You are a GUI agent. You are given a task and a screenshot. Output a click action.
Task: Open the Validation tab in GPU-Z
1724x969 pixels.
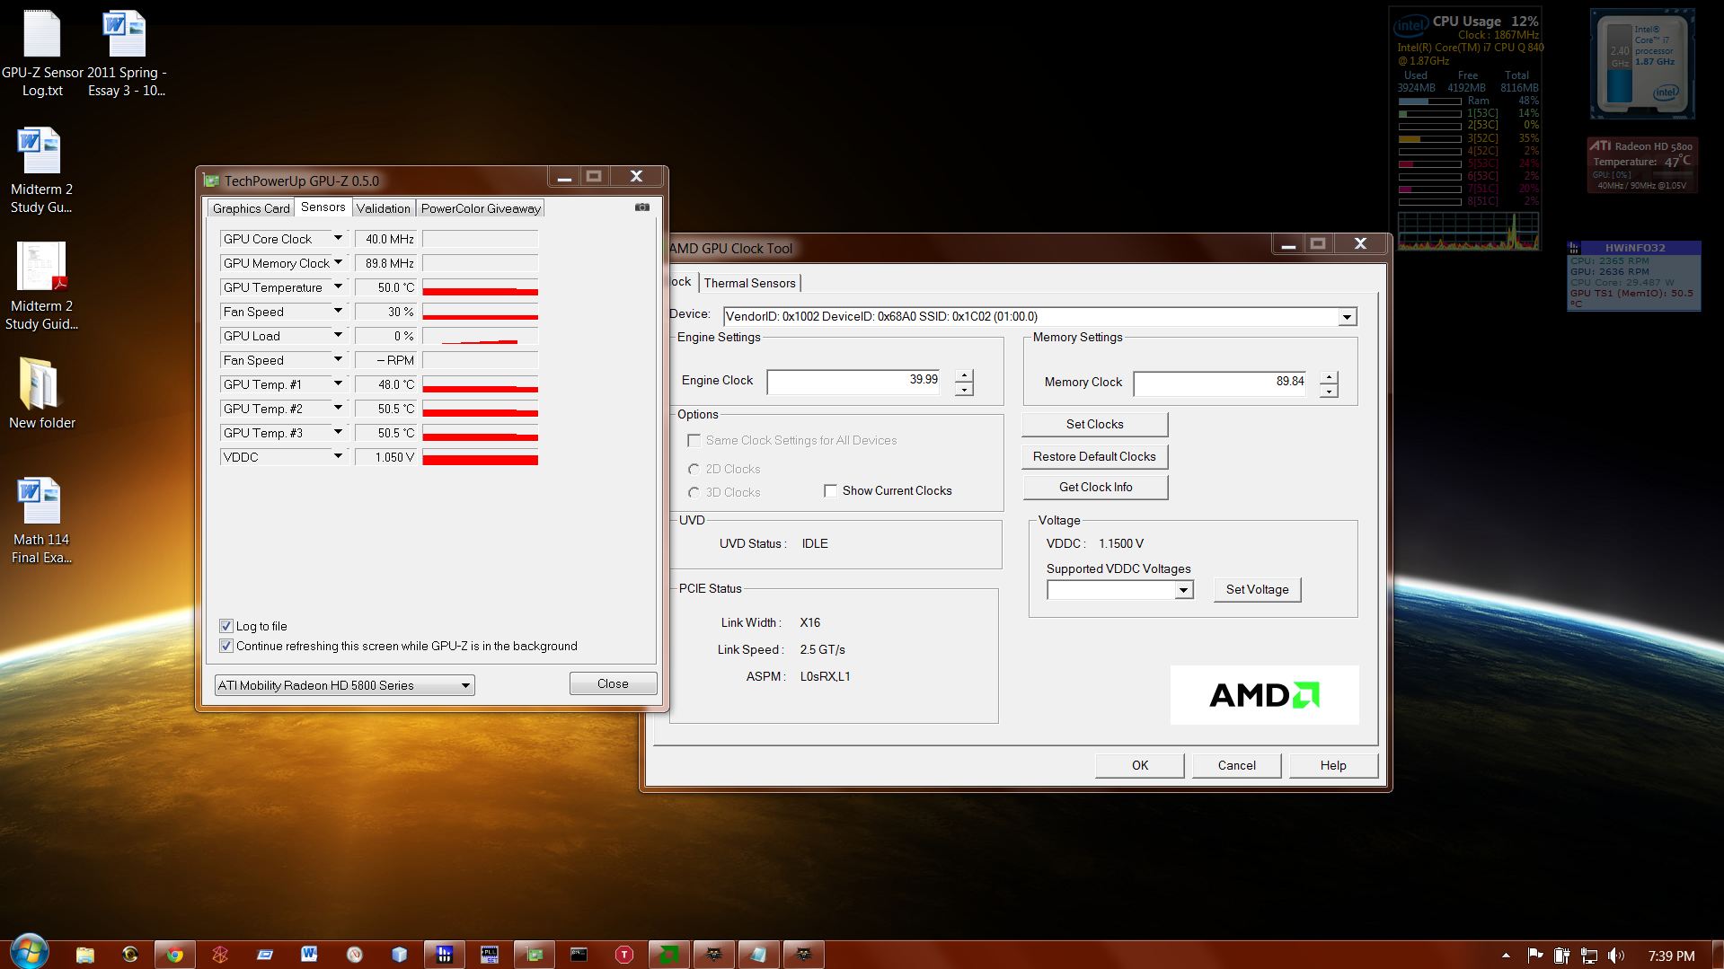click(384, 208)
